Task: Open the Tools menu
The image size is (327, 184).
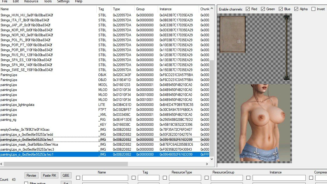Action: tap(48, 1)
